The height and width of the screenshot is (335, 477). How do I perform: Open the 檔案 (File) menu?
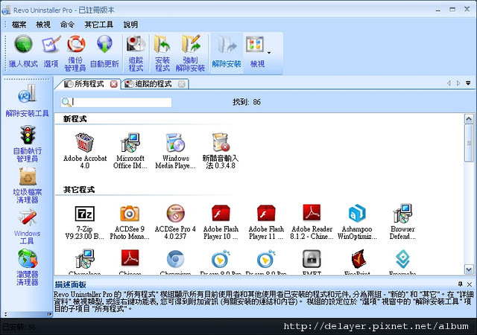[x=19, y=25]
